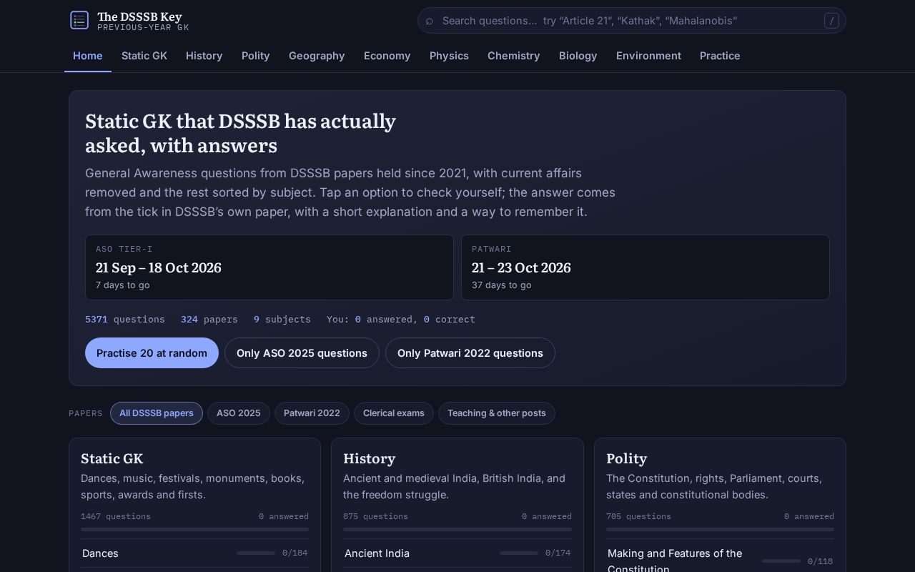Click the Polity card progress bar

point(720,530)
